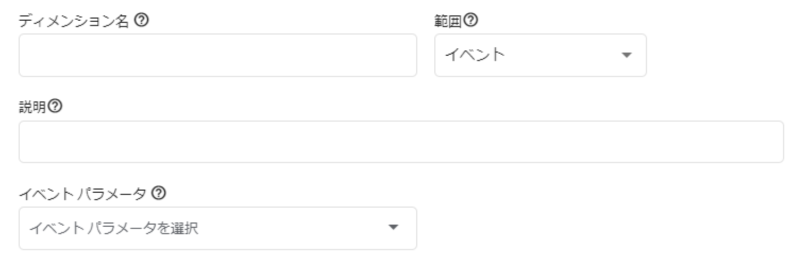Open the イベント パラメータ selection box

pyautogui.click(x=218, y=228)
